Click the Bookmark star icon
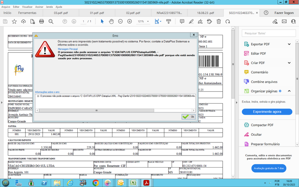 pos(14,21)
